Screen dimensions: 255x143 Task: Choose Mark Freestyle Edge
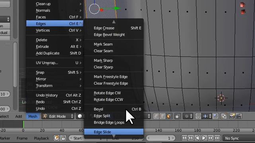[114, 77]
